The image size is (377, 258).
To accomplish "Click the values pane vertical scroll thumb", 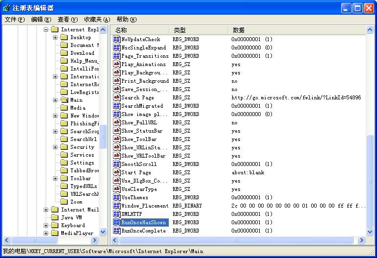I will point(370,181).
